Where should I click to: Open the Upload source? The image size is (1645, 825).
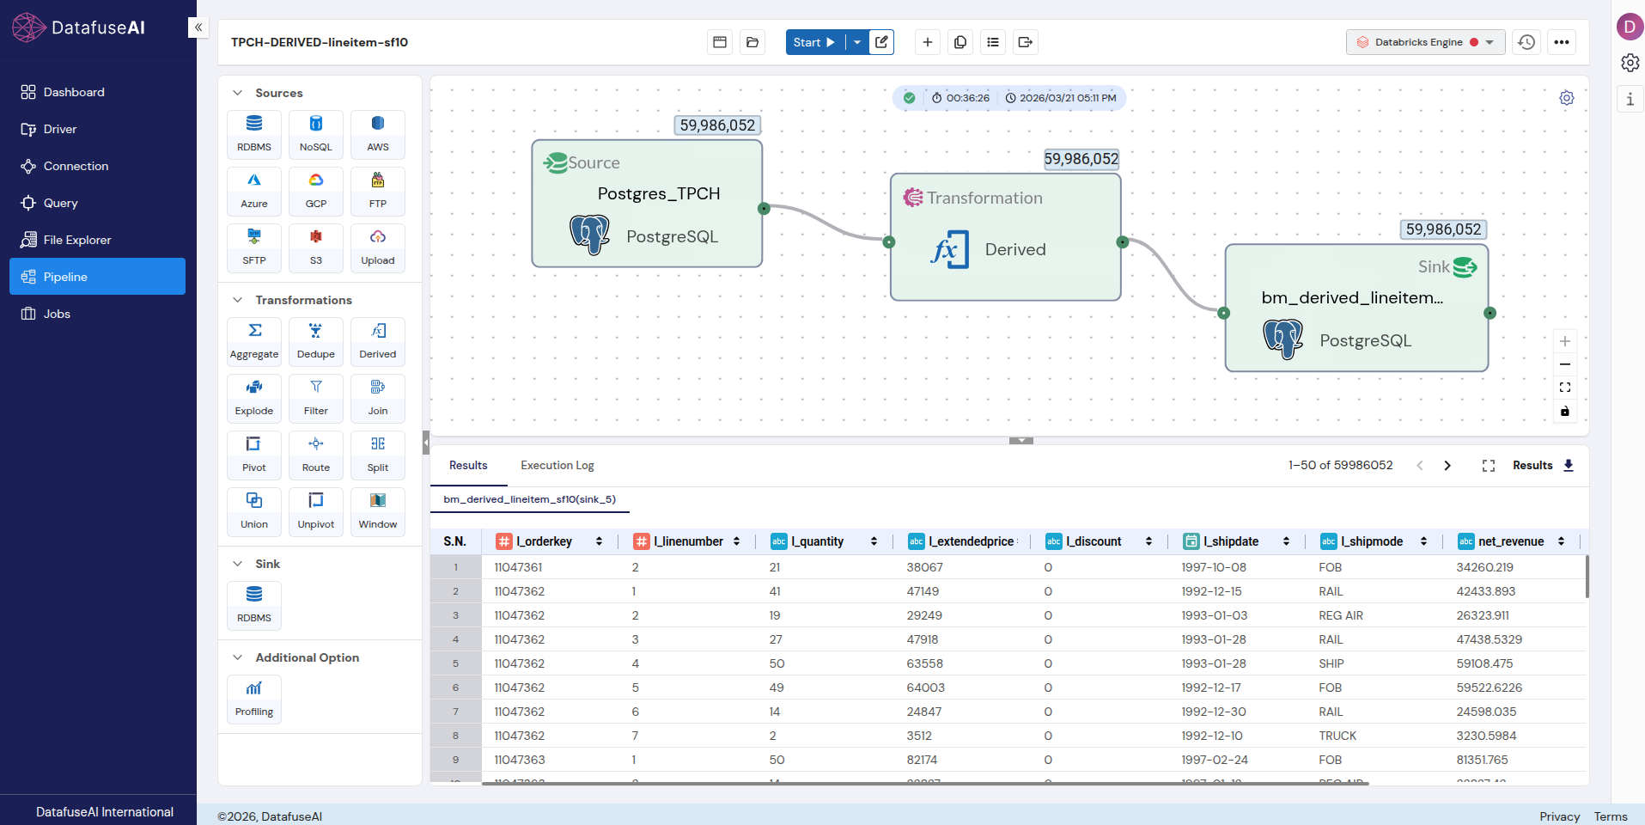[378, 248]
